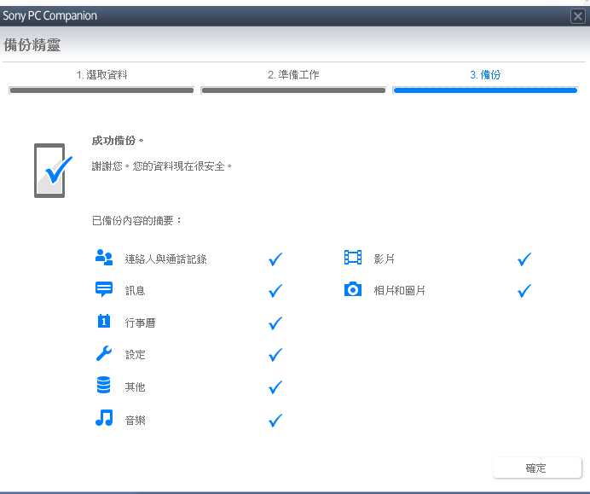Viewport: 590px width, 494px height.
Task: Click the 備份精靈 wizard title
Action: 32,45
